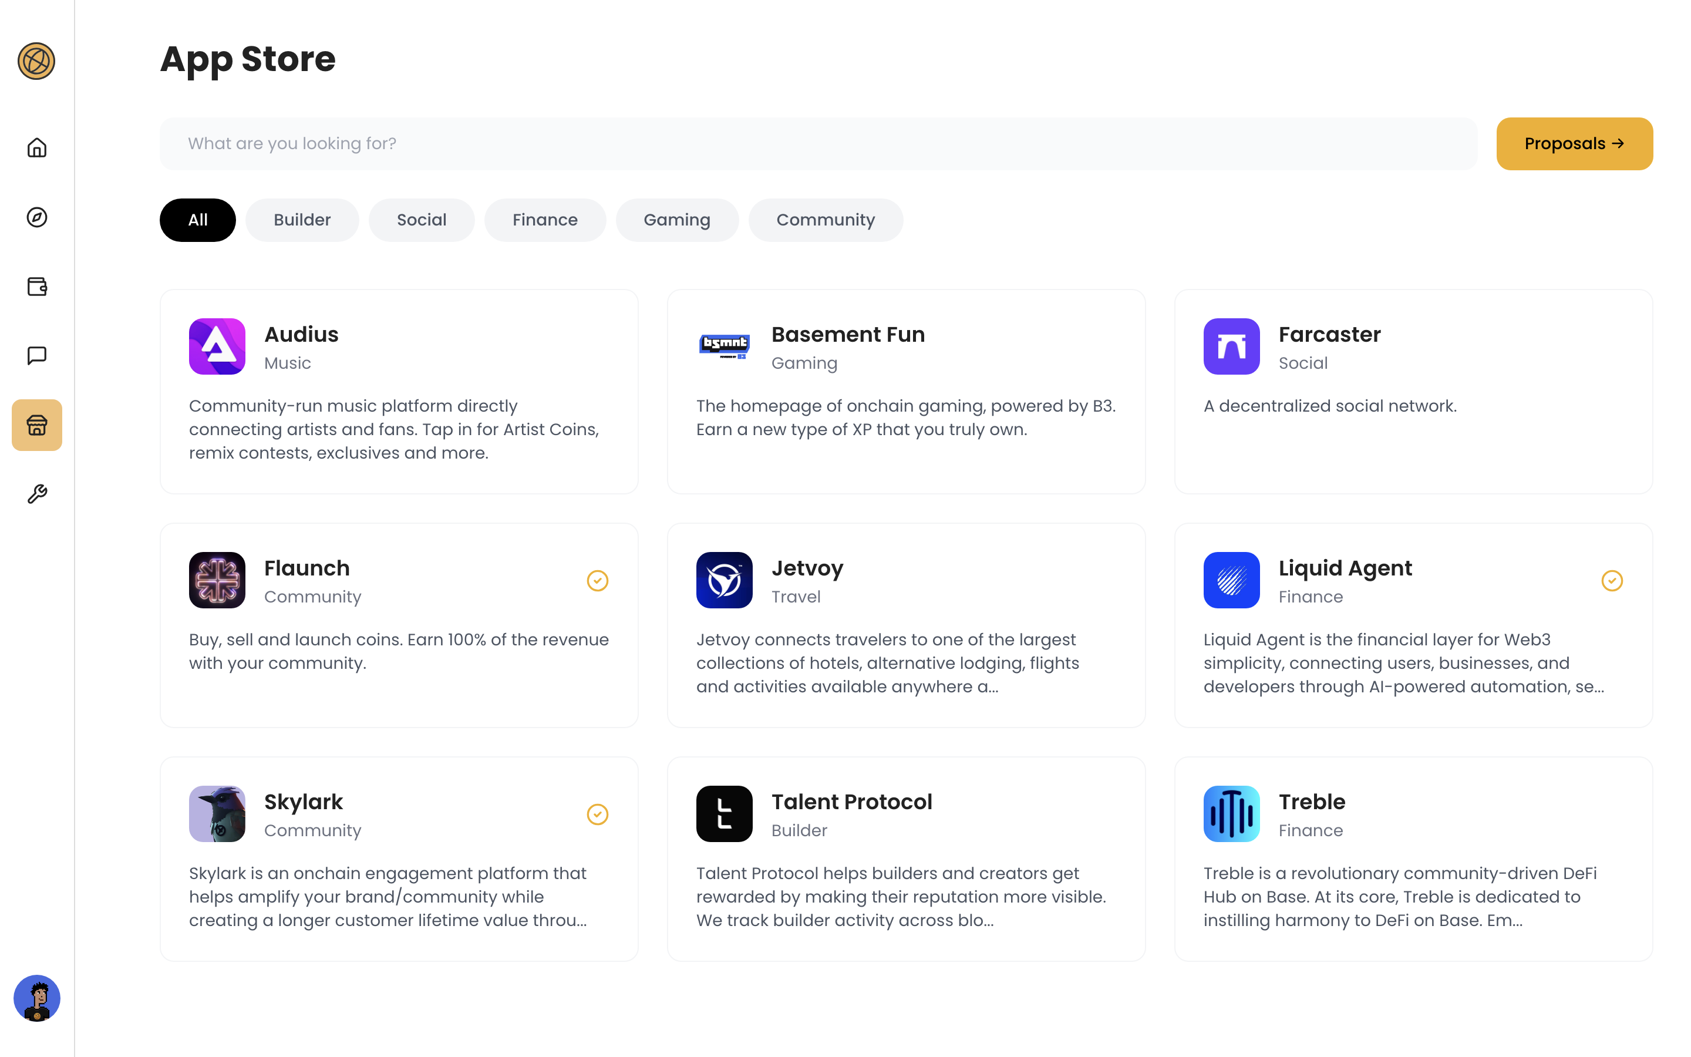Open the Home section in sidebar
This screenshot has height=1057, width=1691.
coord(36,147)
